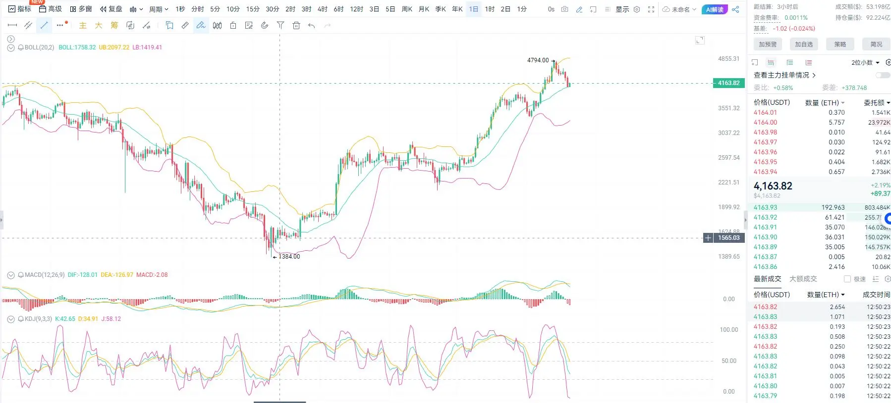Screen dimensions: 891x403
Task: Enter fullscreen mode for the chart
Action: pyautogui.click(x=651, y=9)
